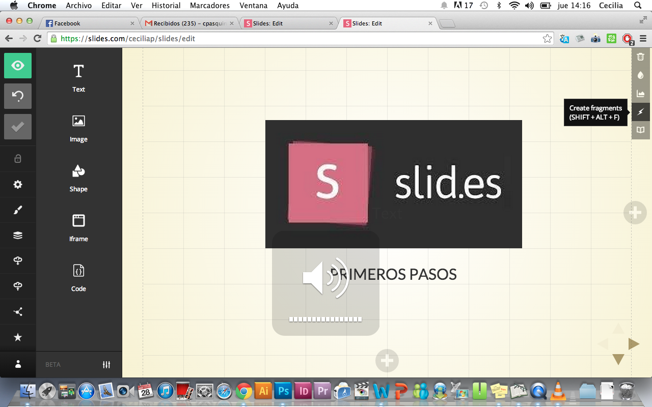Open the Wi-Fi status menu
This screenshot has width=652, height=407.
pyautogui.click(x=514, y=6)
